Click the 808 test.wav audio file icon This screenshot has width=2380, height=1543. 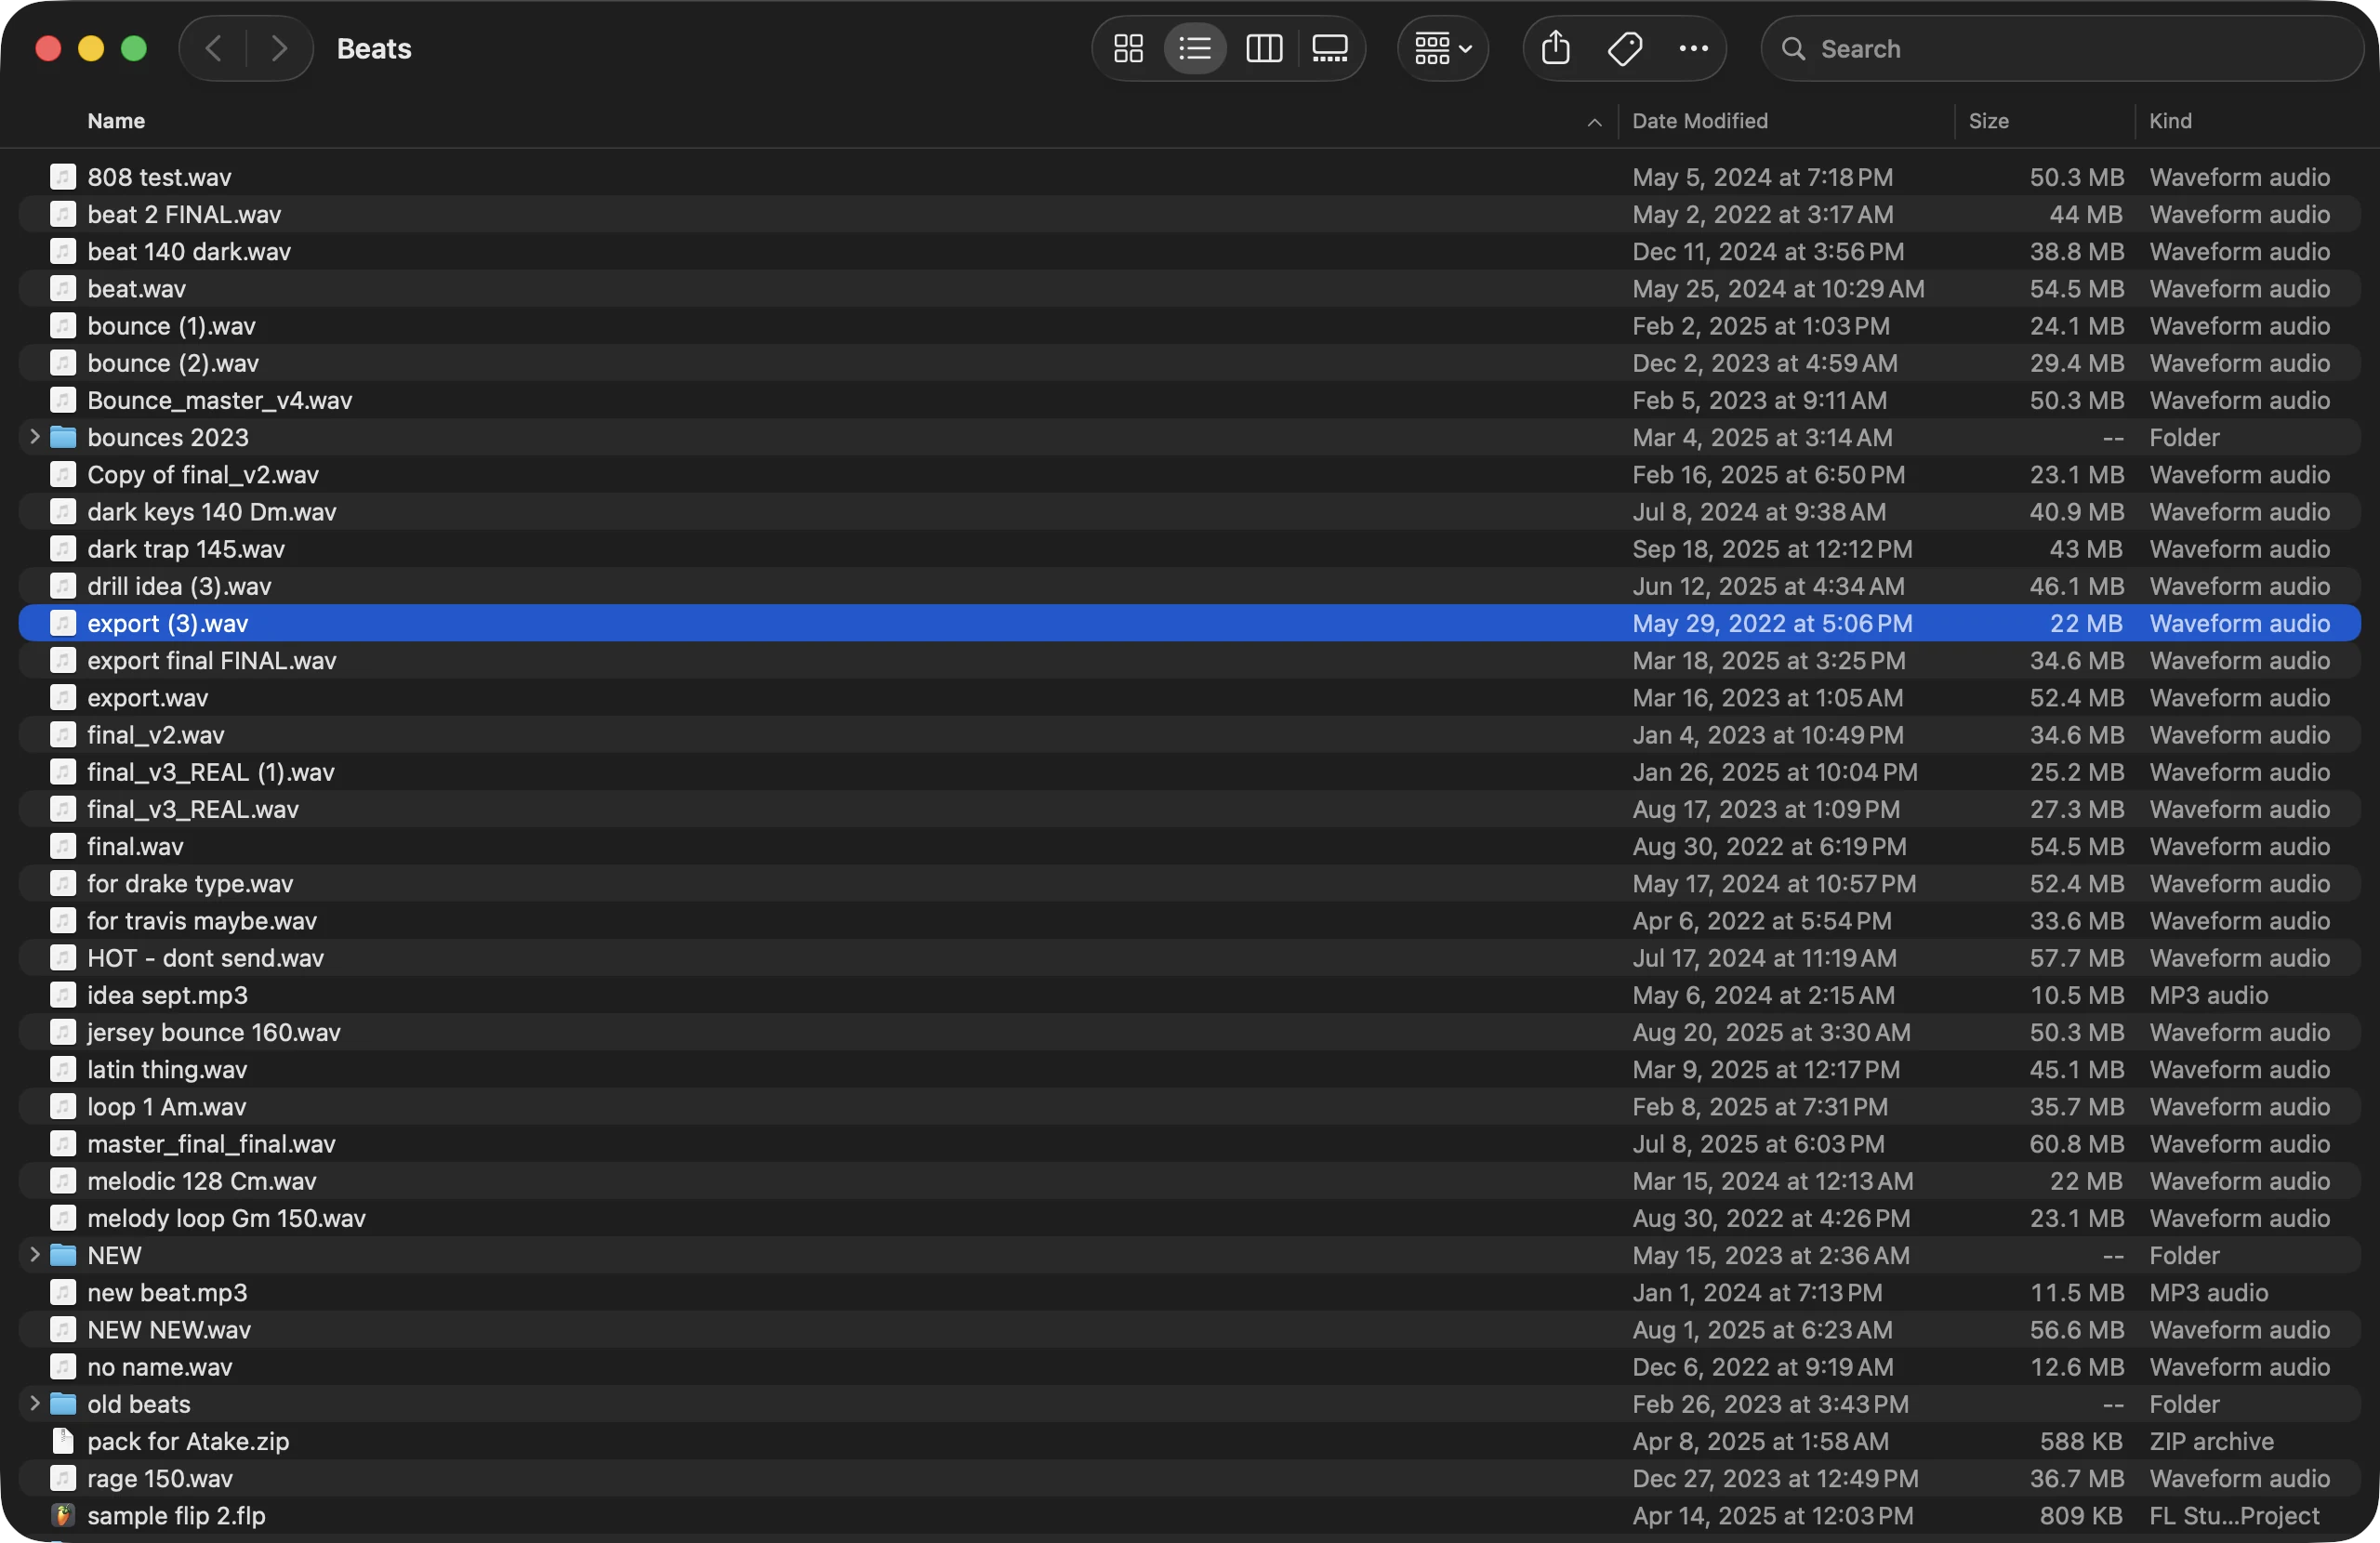point(63,177)
